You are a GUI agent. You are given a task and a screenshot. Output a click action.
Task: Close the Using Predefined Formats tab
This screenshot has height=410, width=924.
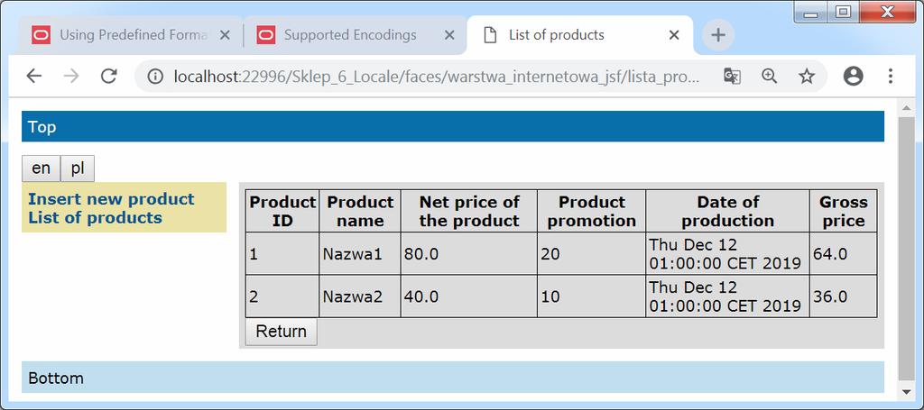click(x=225, y=35)
